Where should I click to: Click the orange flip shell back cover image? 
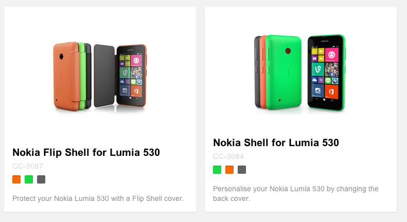66,82
